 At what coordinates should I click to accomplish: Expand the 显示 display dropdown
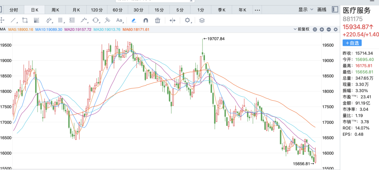click(305, 10)
